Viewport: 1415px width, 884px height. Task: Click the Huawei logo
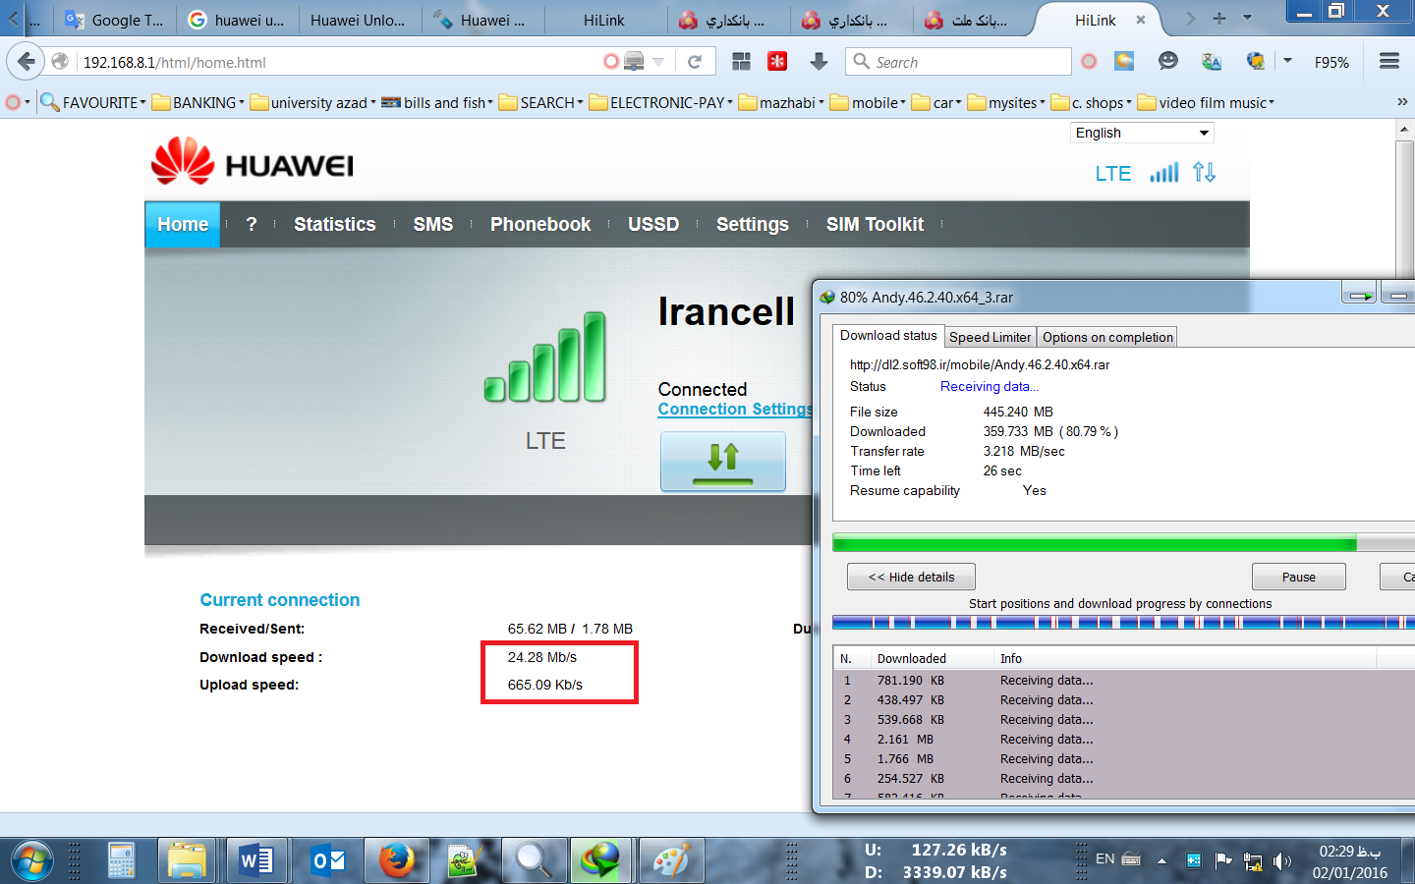253,162
